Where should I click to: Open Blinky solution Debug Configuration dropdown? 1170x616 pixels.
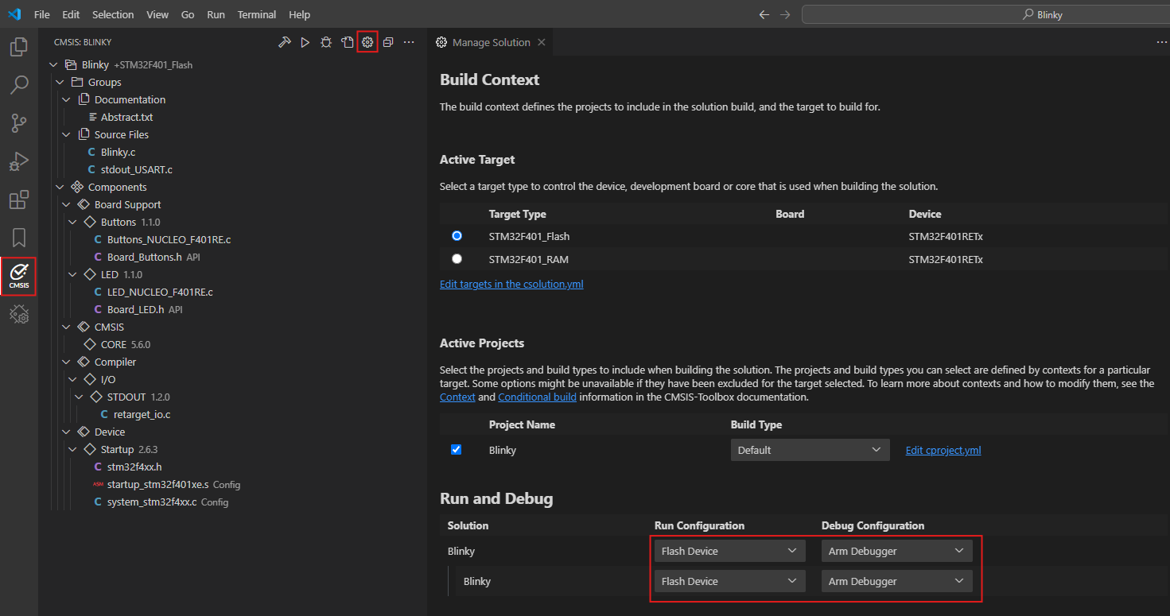(x=896, y=551)
